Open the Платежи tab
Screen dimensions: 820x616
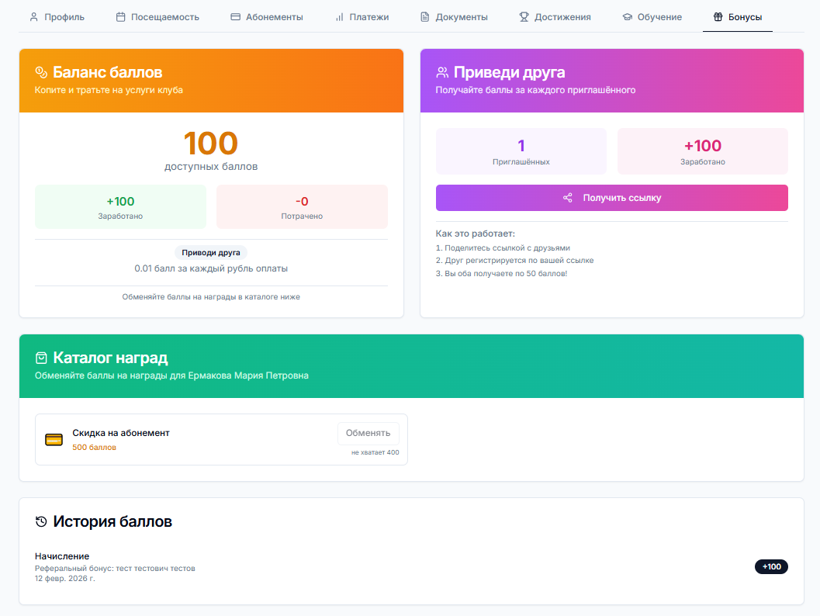(362, 16)
